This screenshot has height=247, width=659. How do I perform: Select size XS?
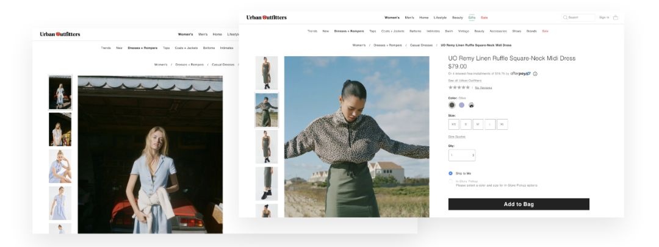coord(453,124)
